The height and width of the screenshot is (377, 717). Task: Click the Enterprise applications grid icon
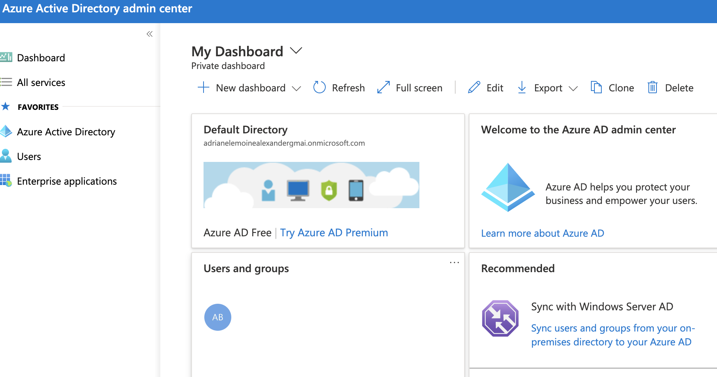[x=6, y=180]
